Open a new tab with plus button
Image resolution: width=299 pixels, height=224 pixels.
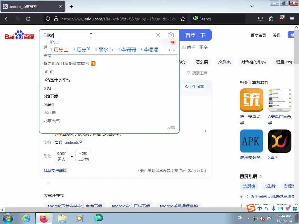71,7
